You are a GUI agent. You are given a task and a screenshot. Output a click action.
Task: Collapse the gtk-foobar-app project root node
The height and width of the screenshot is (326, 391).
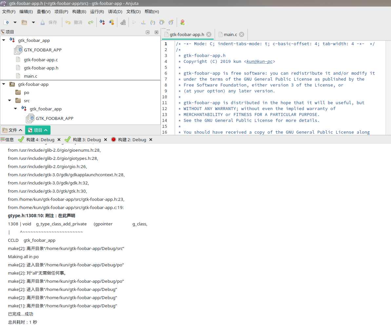(4, 84)
